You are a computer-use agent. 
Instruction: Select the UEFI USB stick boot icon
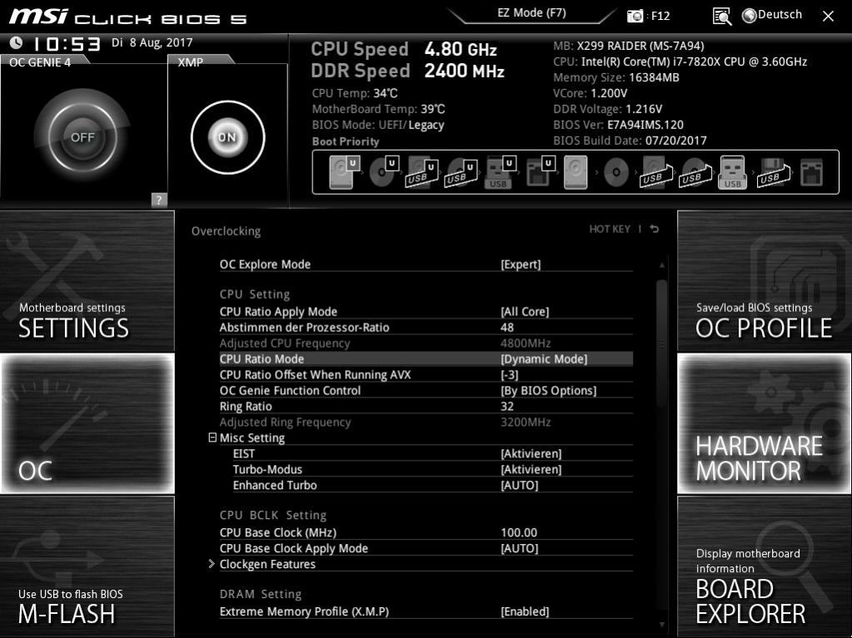[x=500, y=172]
